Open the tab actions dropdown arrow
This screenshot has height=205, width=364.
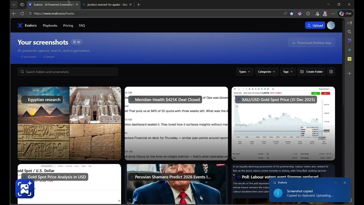pos(14,5)
